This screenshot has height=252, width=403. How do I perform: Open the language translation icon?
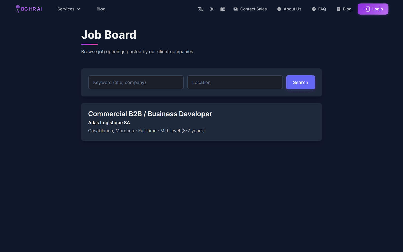click(x=200, y=9)
